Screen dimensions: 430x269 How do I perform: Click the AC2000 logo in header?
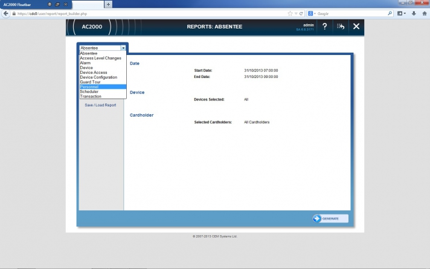[92, 27]
